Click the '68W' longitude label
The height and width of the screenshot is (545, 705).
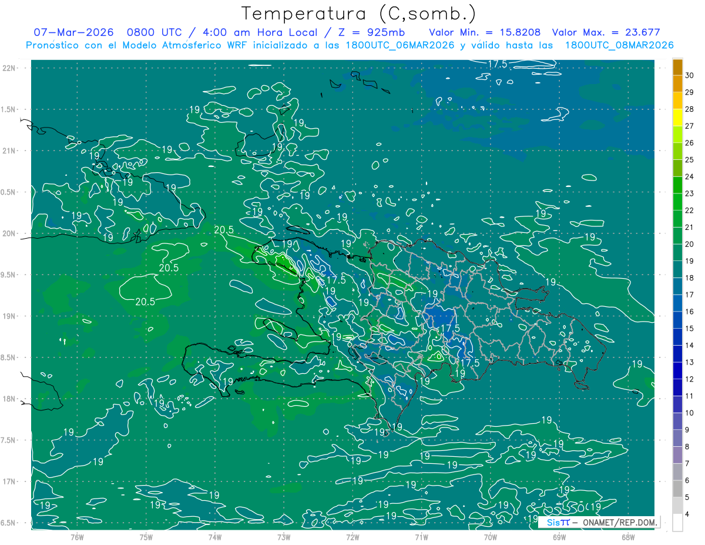(x=628, y=537)
